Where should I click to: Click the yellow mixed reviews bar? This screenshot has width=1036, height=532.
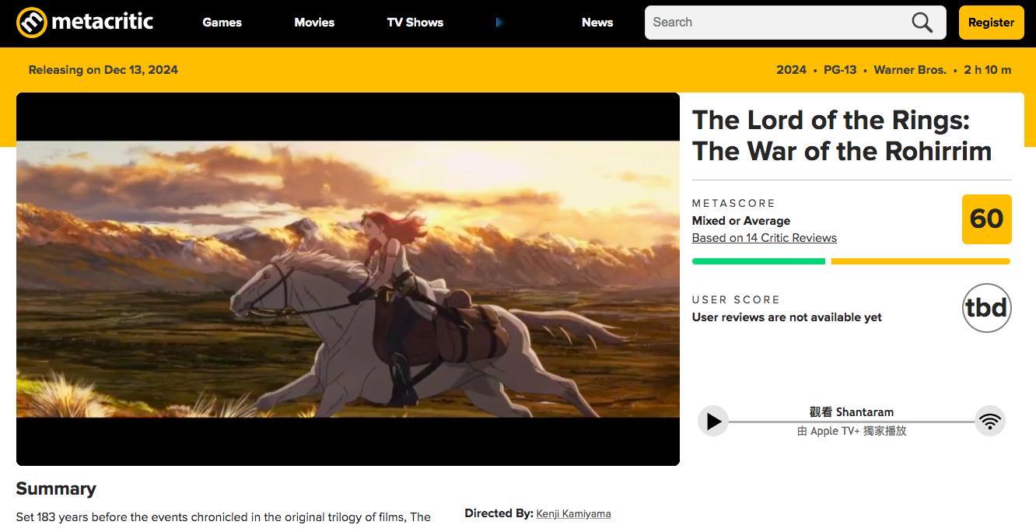921,261
